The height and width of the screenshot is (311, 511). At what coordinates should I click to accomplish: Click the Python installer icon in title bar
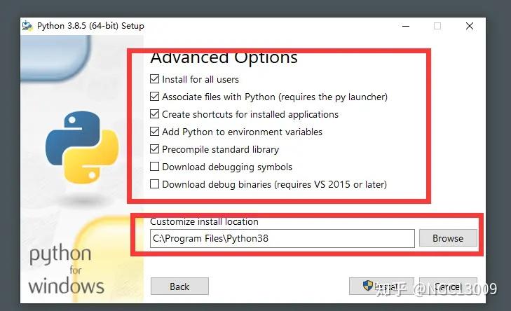click(x=27, y=26)
